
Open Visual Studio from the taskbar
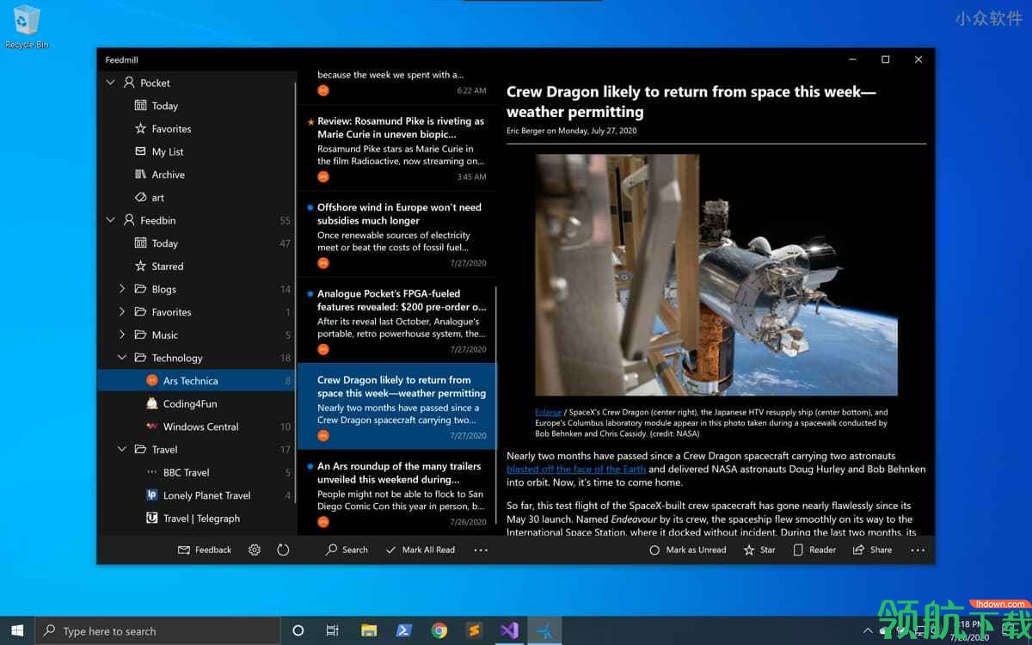click(509, 630)
